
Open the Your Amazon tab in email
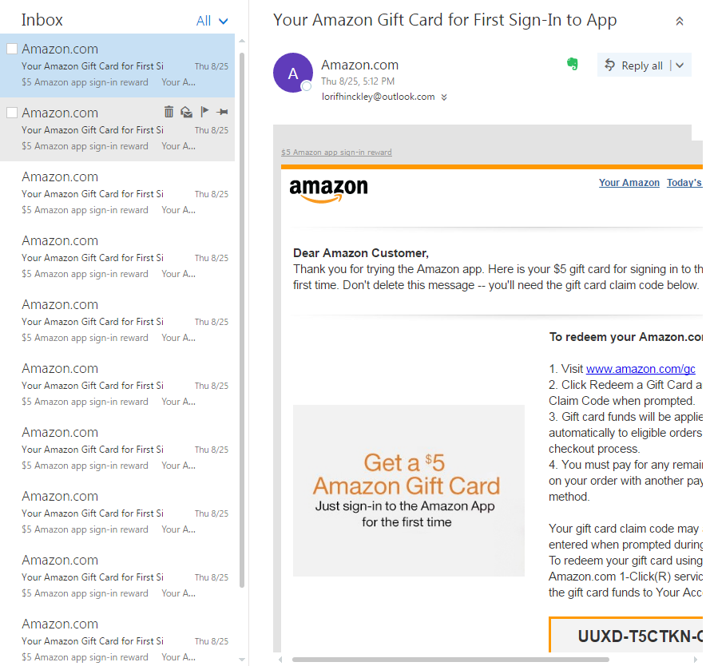tap(629, 183)
